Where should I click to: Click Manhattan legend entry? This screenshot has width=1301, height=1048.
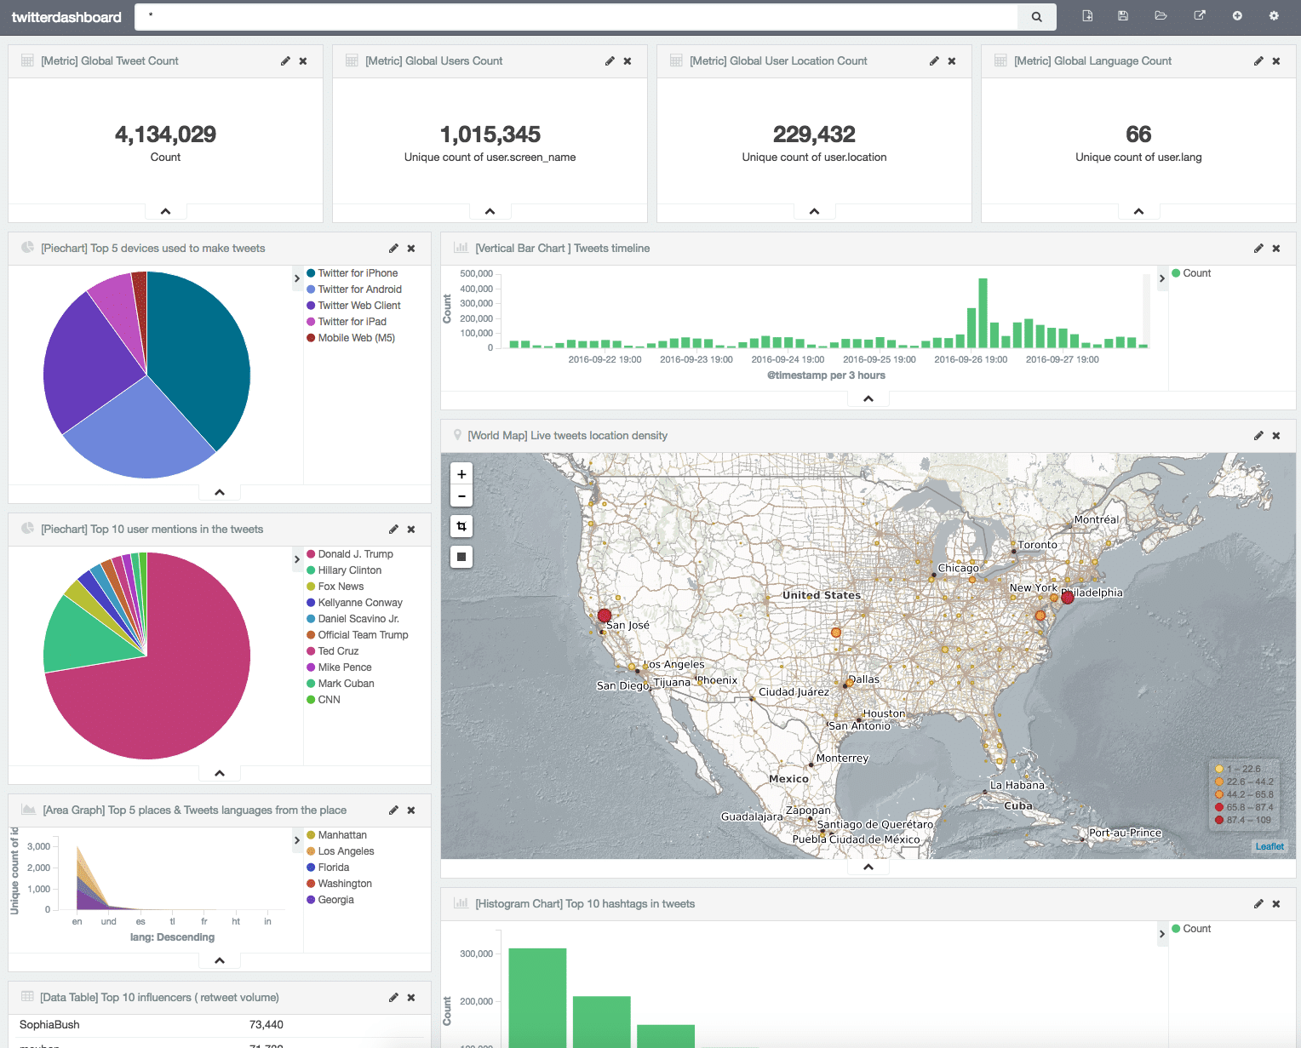(336, 835)
